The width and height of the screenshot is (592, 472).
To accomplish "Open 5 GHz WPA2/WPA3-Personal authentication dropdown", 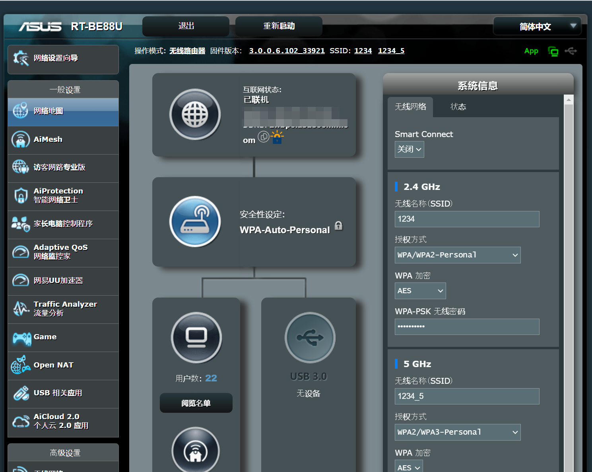I will point(458,432).
